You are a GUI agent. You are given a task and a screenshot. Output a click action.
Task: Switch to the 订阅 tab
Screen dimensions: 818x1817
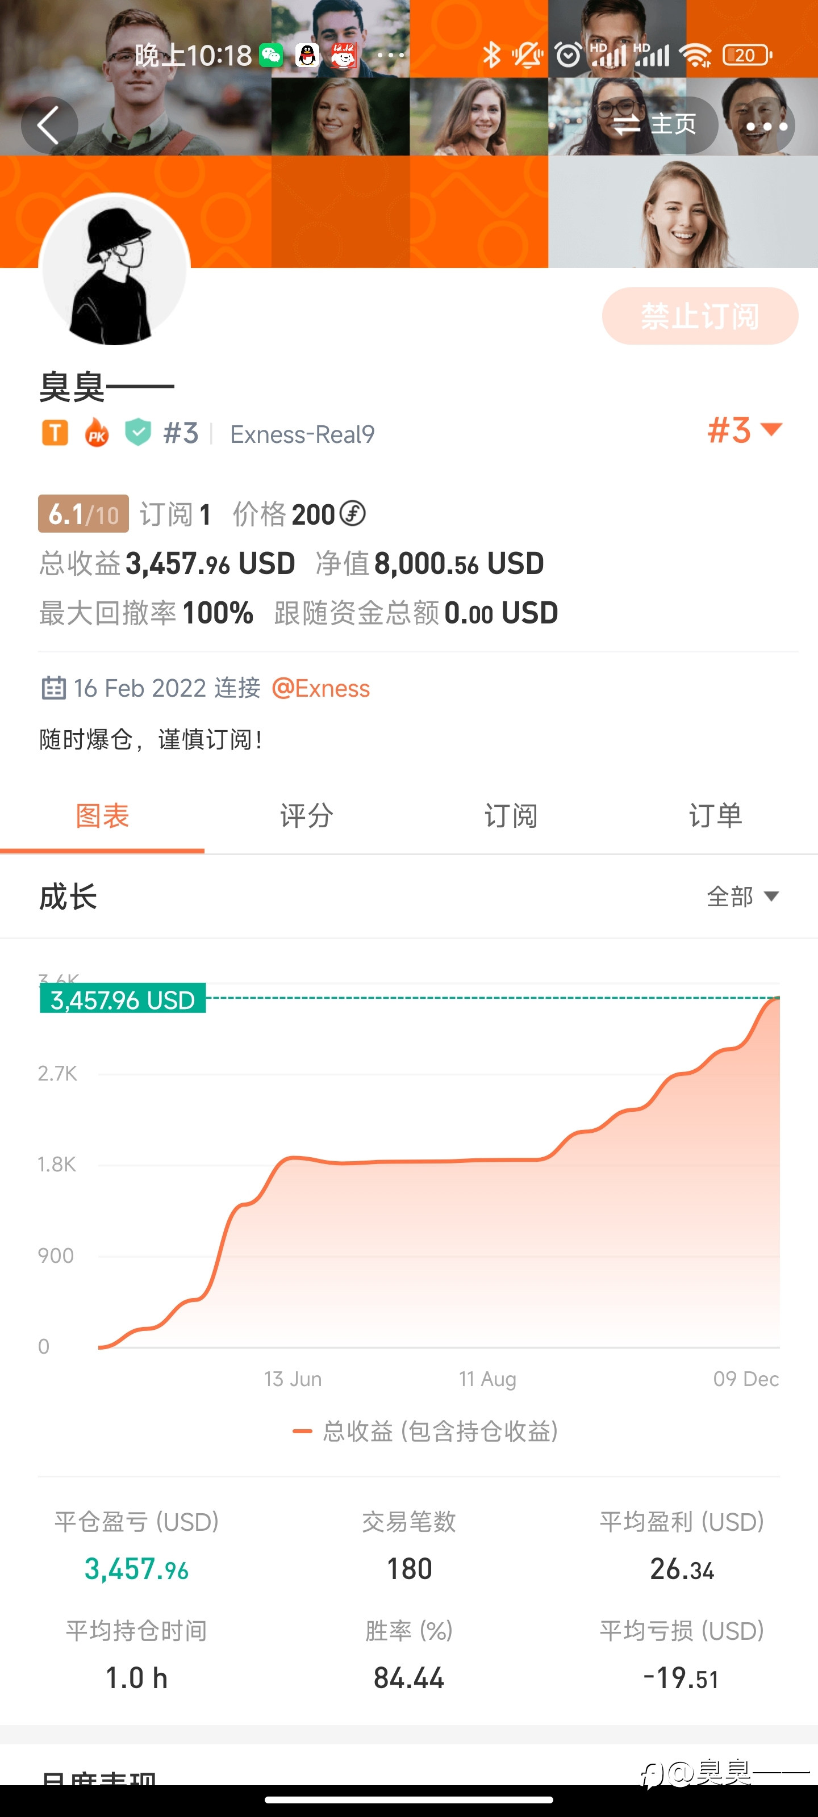(511, 816)
